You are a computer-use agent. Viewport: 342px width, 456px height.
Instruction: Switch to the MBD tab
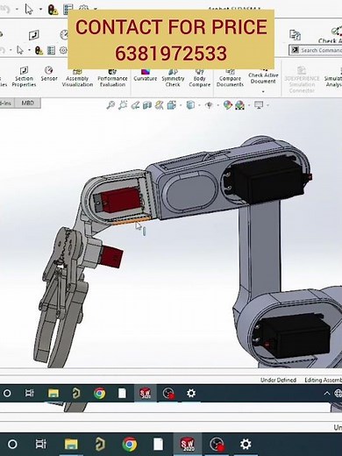tap(27, 103)
